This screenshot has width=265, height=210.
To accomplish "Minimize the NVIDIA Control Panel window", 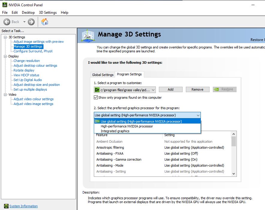I will (x=253, y=5).
